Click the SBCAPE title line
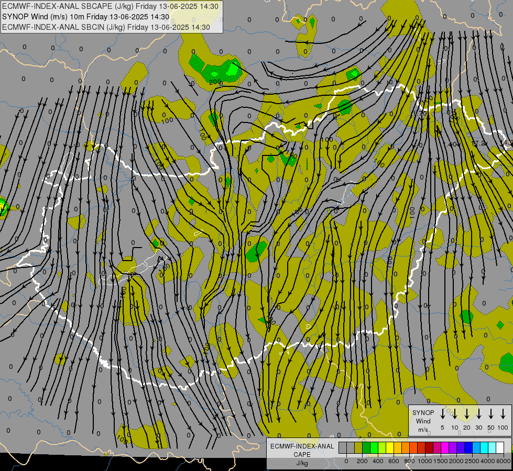The height and width of the screenshot is (471, 513). pos(110,6)
